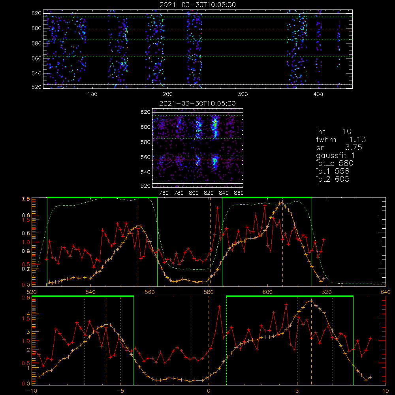Click x-axis label 540 of the upper profile plot

(x=91, y=292)
